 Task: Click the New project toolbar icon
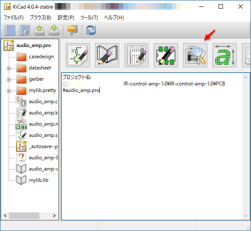tap(10, 30)
